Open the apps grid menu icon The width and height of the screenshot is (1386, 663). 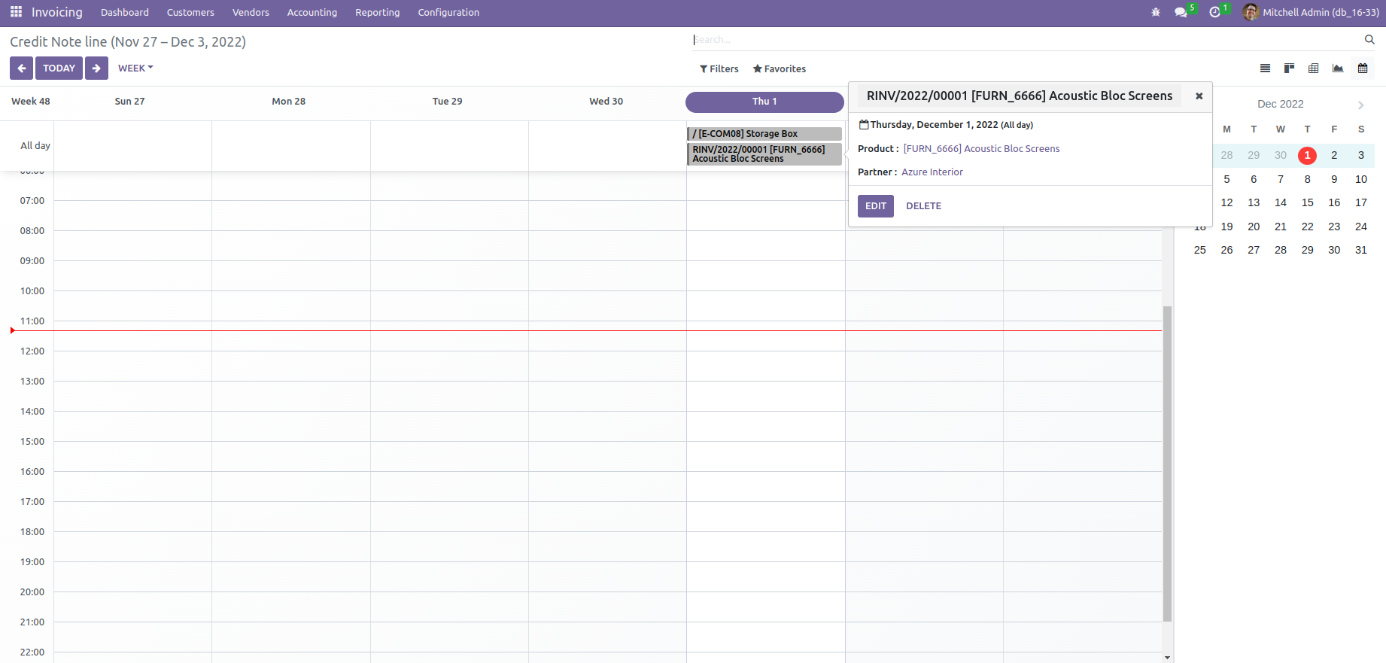tap(16, 12)
